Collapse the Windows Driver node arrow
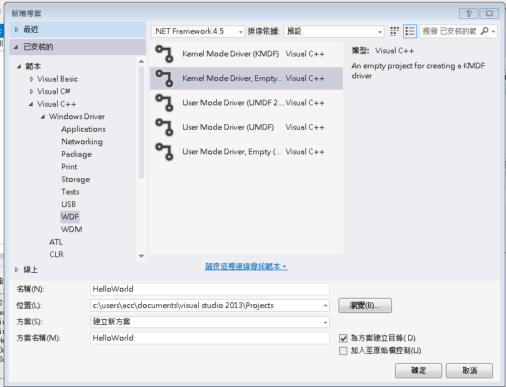506x387 pixels. tap(43, 117)
